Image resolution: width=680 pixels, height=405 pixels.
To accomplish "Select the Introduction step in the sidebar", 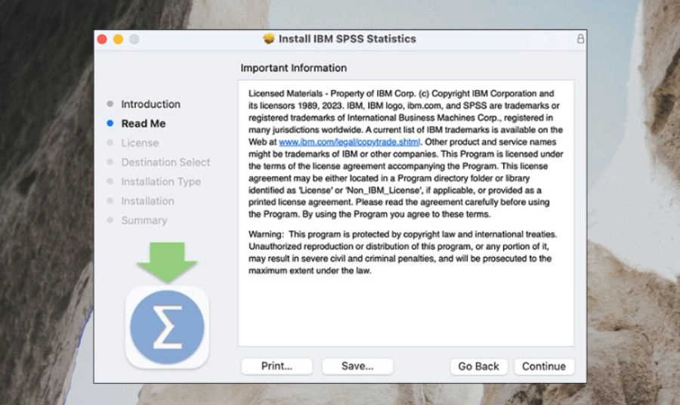I will 150,104.
